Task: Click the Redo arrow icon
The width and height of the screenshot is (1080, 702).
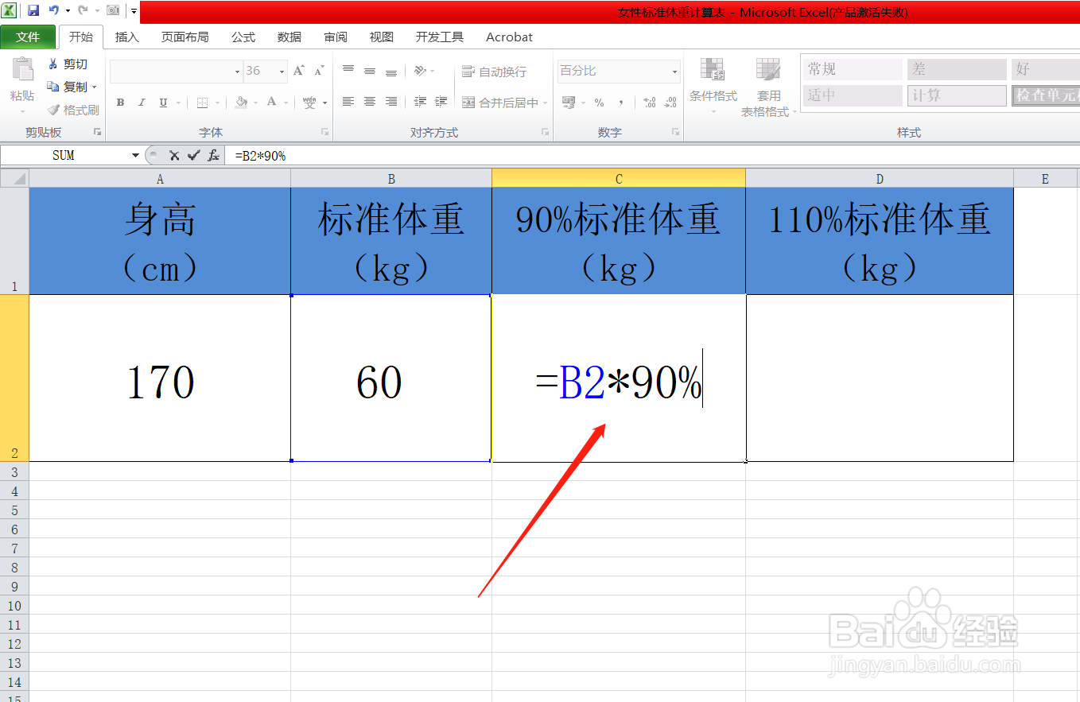Action: 83,11
